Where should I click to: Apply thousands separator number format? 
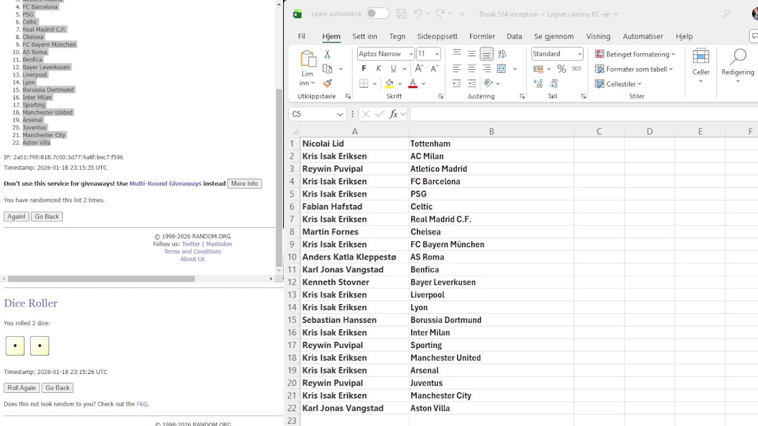coord(576,69)
